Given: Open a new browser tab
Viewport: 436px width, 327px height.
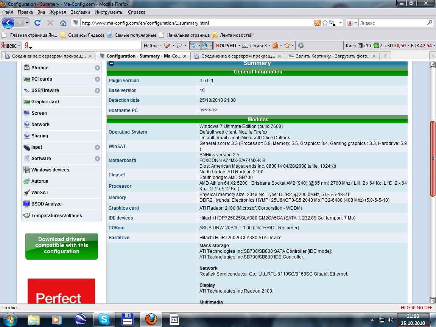Looking at the screenshot, I should point(385,56).
